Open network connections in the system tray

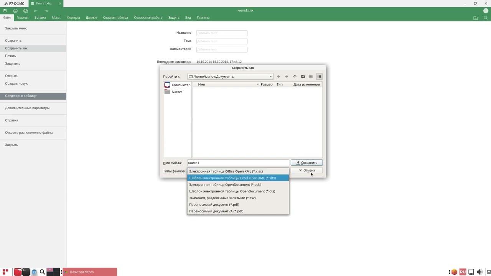pyautogui.click(x=471, y=272)
